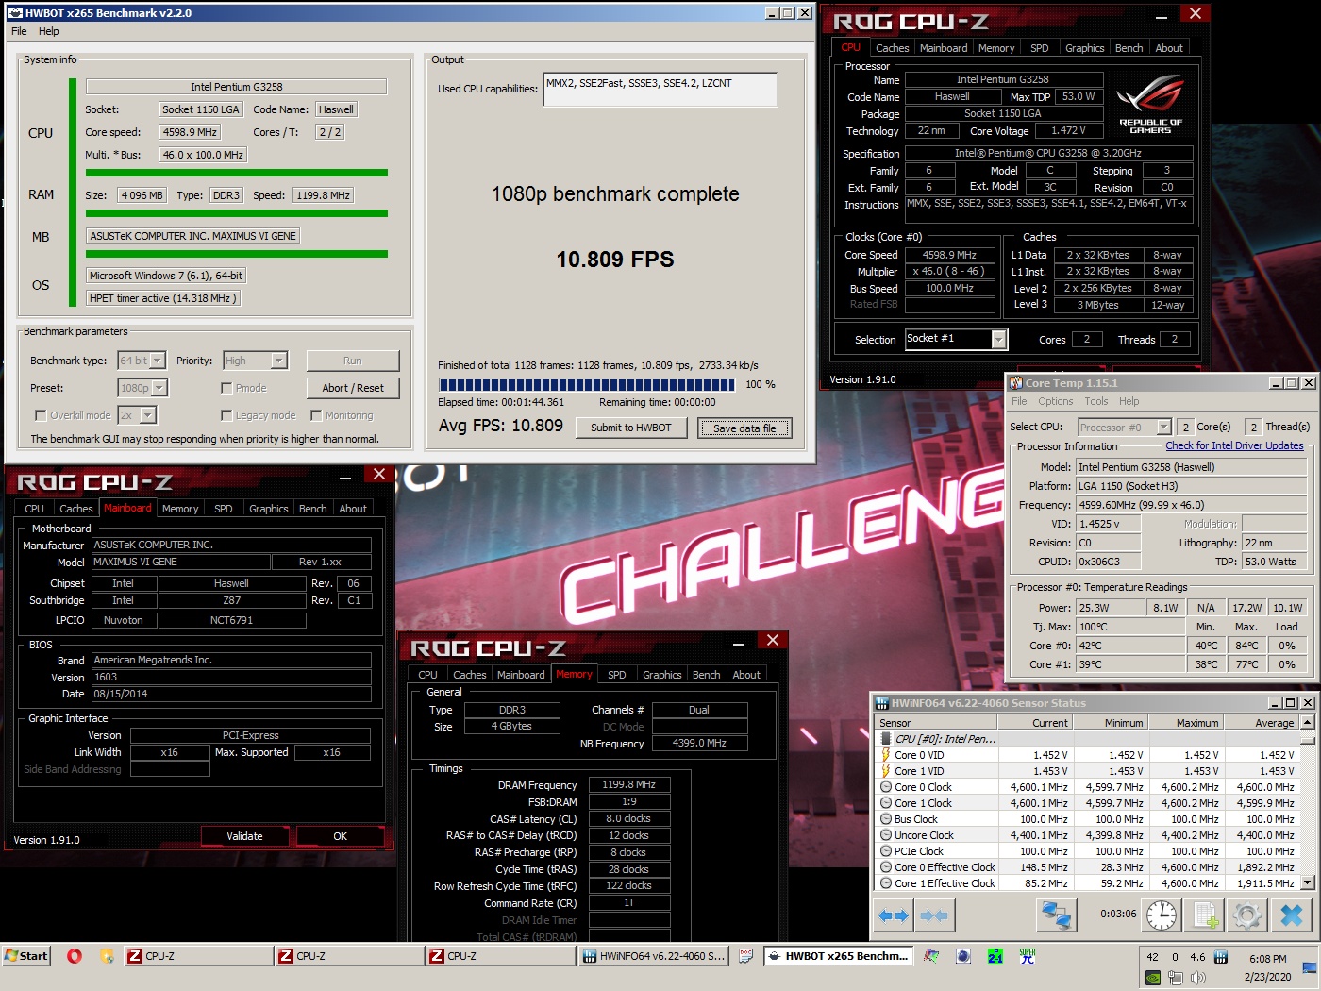
Task: Toggle Overkill mode checkbox
Action: (41, 415)
